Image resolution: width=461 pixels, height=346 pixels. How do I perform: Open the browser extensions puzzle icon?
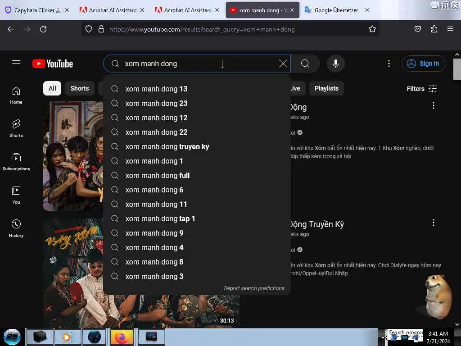pos(434,29)
